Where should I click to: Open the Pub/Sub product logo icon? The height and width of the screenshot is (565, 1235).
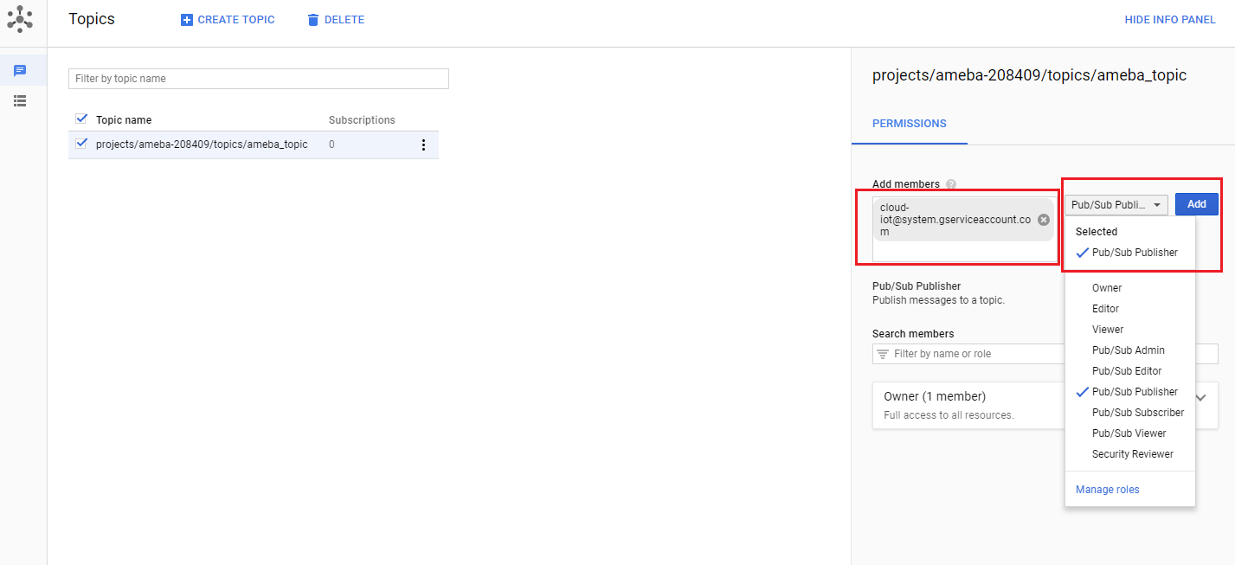pyautogui.click(x=20, y=18)
